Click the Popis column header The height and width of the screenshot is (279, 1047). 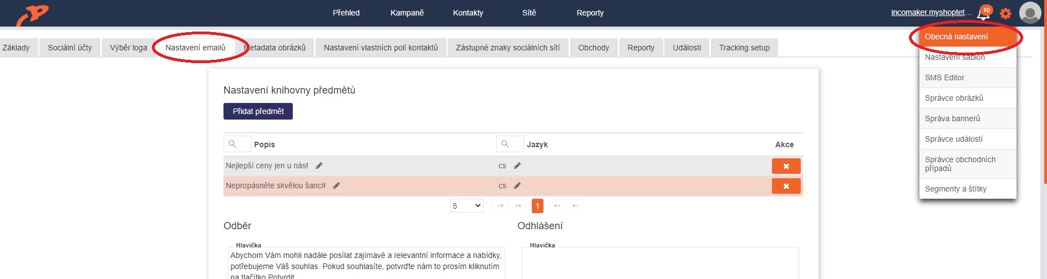click(264, 144)
